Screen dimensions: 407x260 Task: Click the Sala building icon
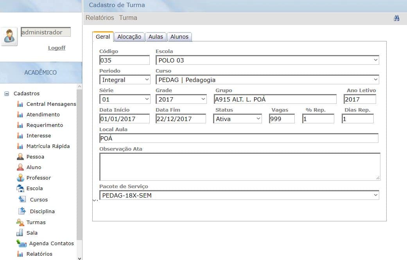pyautogui.click(x=20, y=233)
